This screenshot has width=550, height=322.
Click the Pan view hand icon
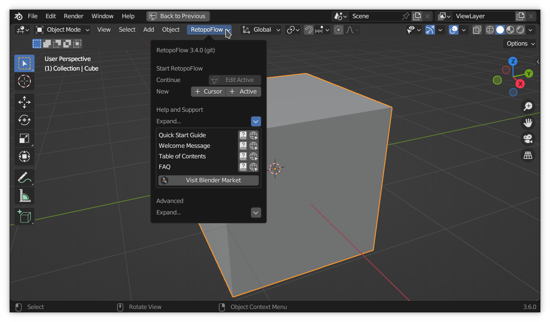[528, 122]
